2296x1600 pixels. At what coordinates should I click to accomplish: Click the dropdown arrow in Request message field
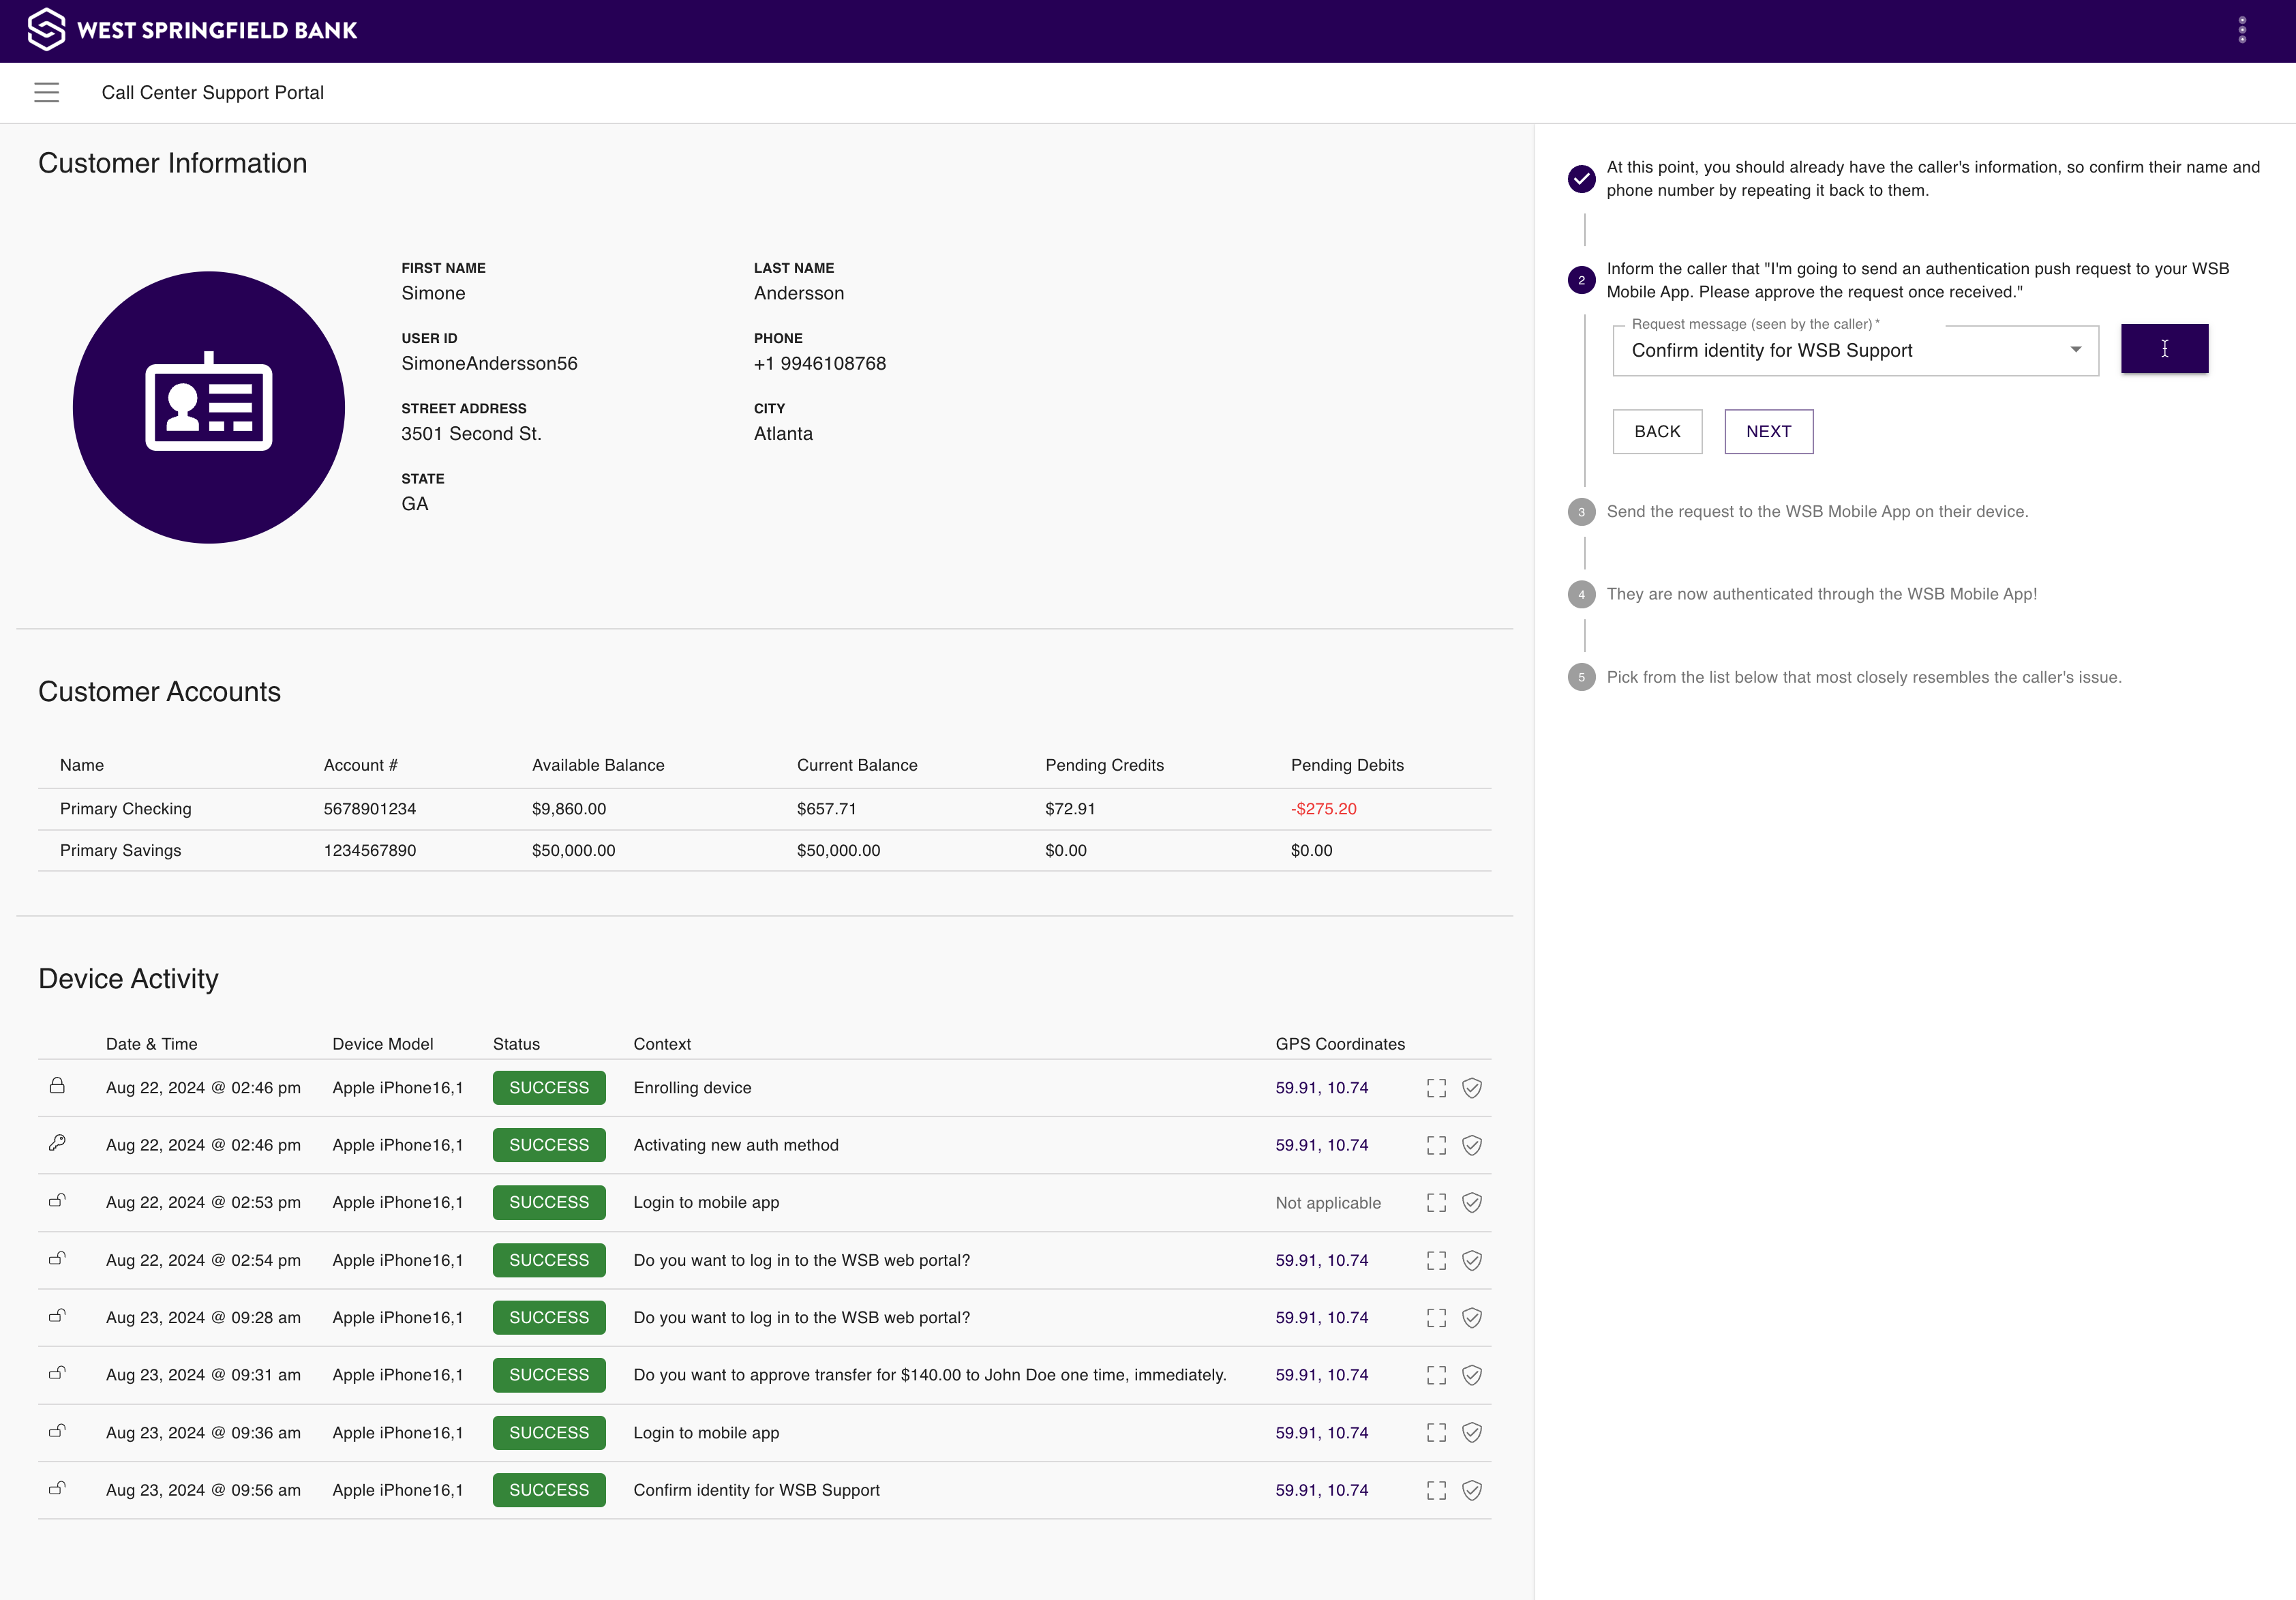2075,351
